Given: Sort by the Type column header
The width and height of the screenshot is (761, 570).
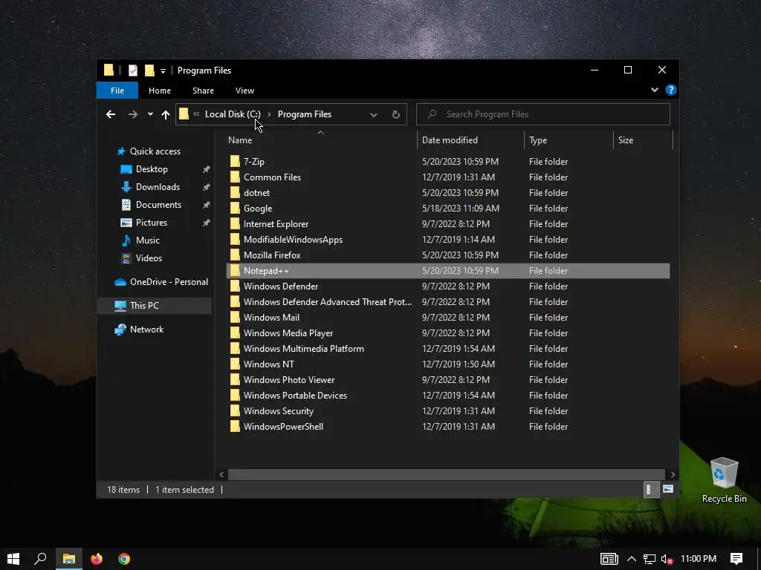Looking at the screenshot, I should (x=538, y=140).
